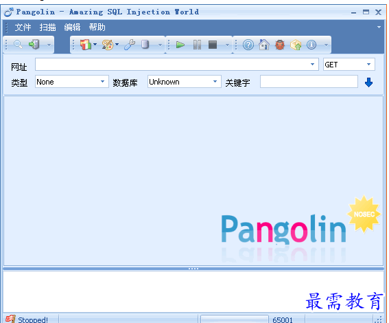Viewport: 389px width, 323px height.
Task: Click the exit door icon with green arrow
Action: [x=34, y=45]
